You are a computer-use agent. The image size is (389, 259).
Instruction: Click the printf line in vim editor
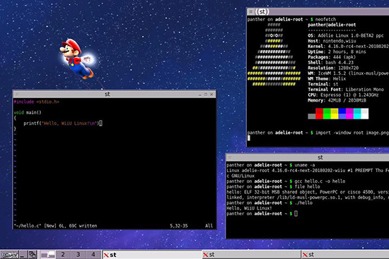tap(63, 123)
